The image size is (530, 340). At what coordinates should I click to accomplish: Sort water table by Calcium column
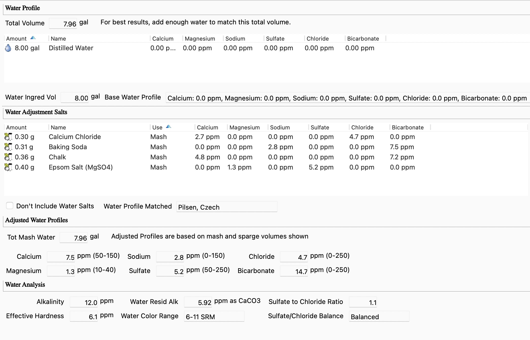tap(166, 39)
